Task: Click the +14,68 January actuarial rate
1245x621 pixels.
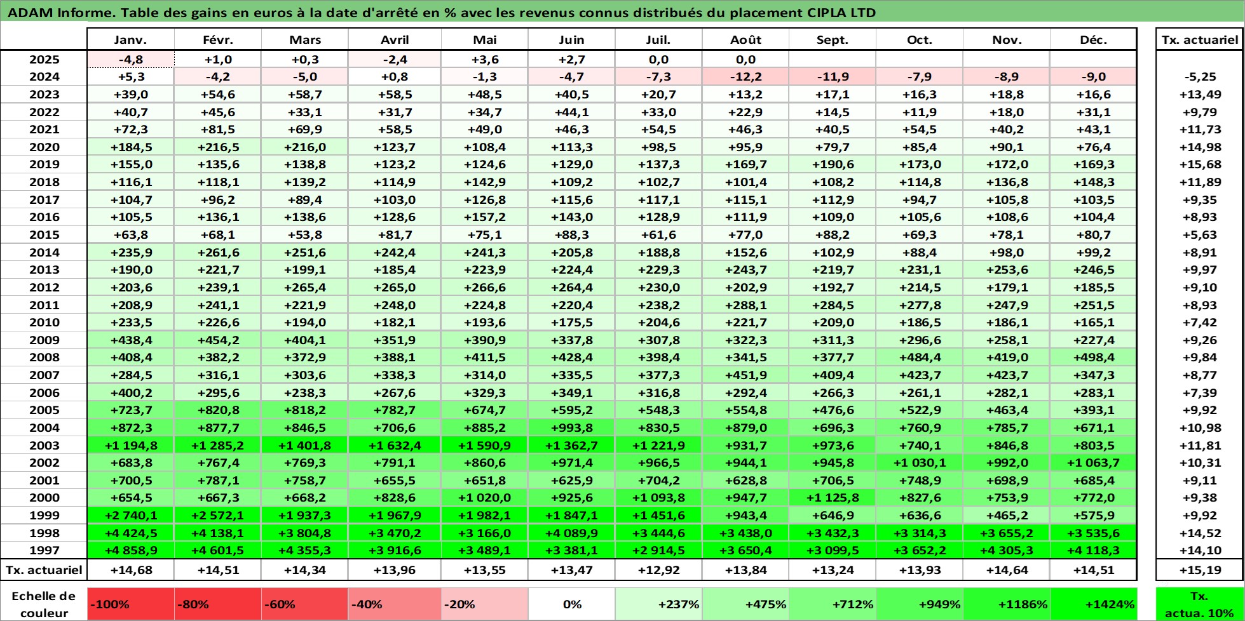Action: pyautogui.click(x=130, y=570)
